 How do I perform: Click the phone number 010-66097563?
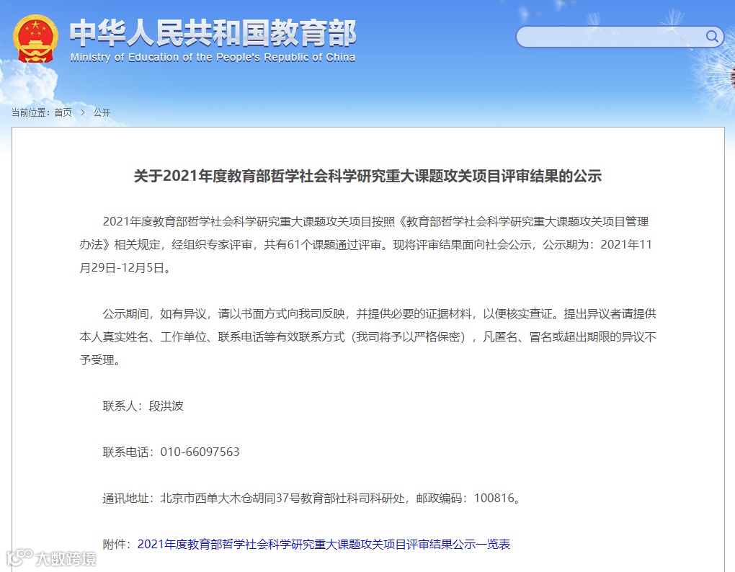[x=200, y=452]
